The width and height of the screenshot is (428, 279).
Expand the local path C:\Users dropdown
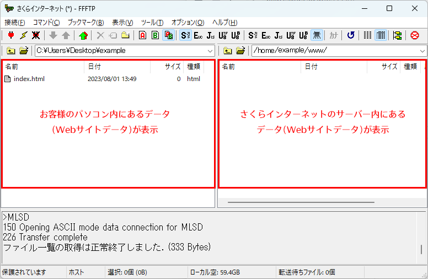coord(210,51)
